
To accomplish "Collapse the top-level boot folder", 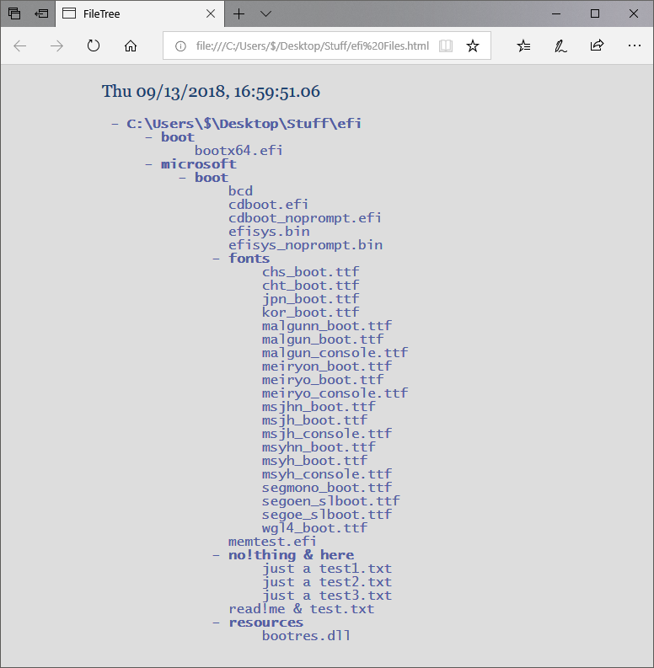I will pos(148,137).
